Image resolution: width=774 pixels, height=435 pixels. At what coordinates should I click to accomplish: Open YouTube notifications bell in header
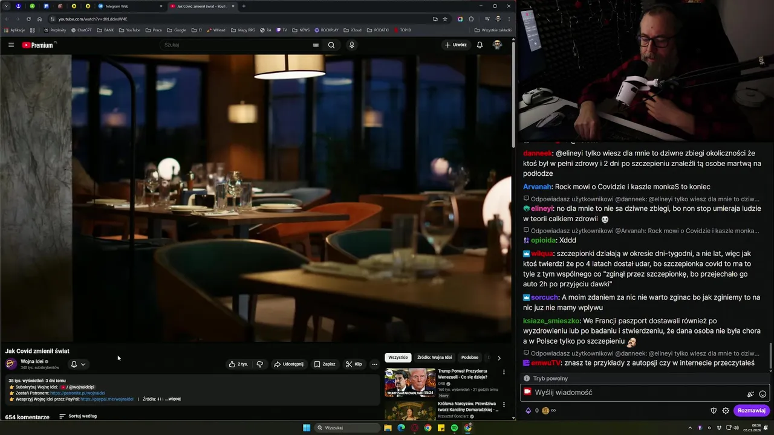click(x=480, y=45)
